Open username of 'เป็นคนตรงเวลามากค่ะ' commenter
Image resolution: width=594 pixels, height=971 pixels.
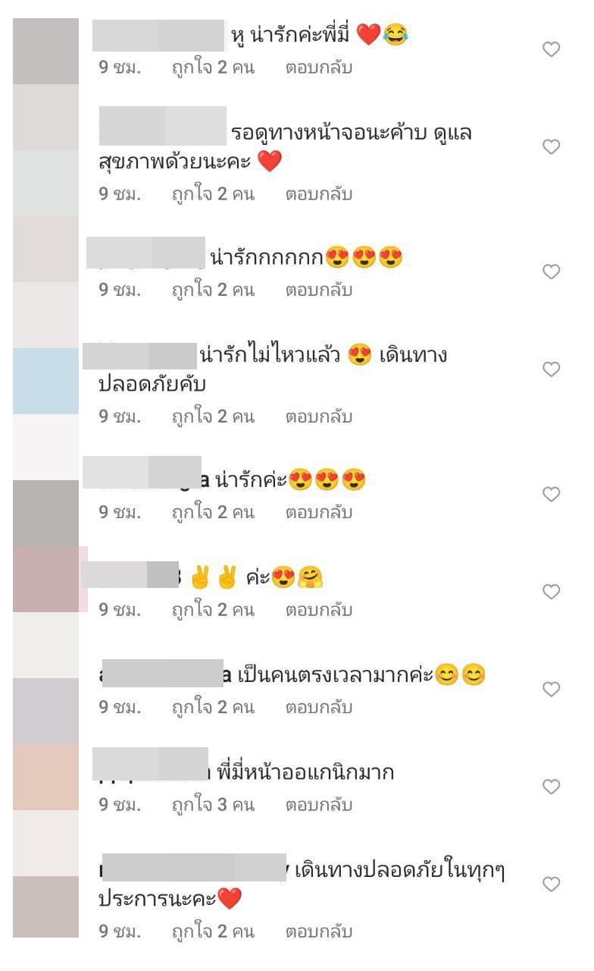(x=165, y=675)
